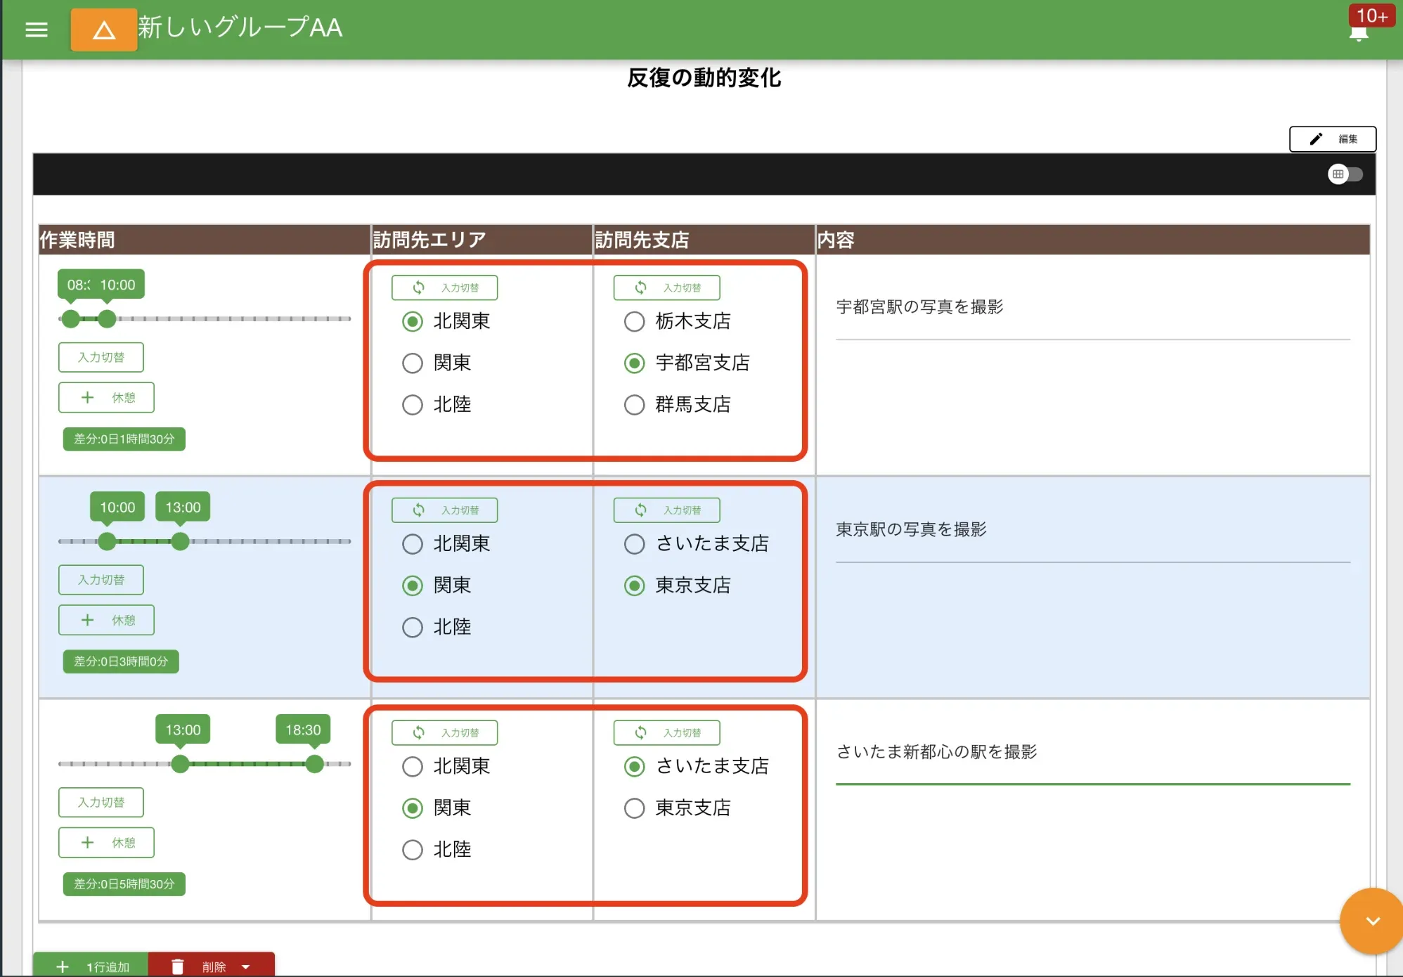Click the refresh icon on third row's 入力切替
1403x977 pixels.
pos(420,732)
